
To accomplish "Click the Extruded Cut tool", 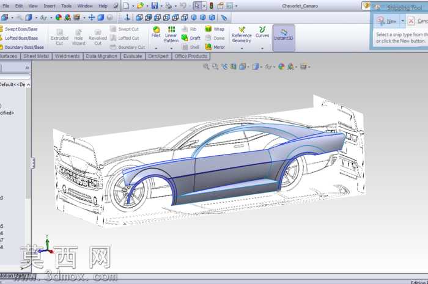I will coord(59,37).
